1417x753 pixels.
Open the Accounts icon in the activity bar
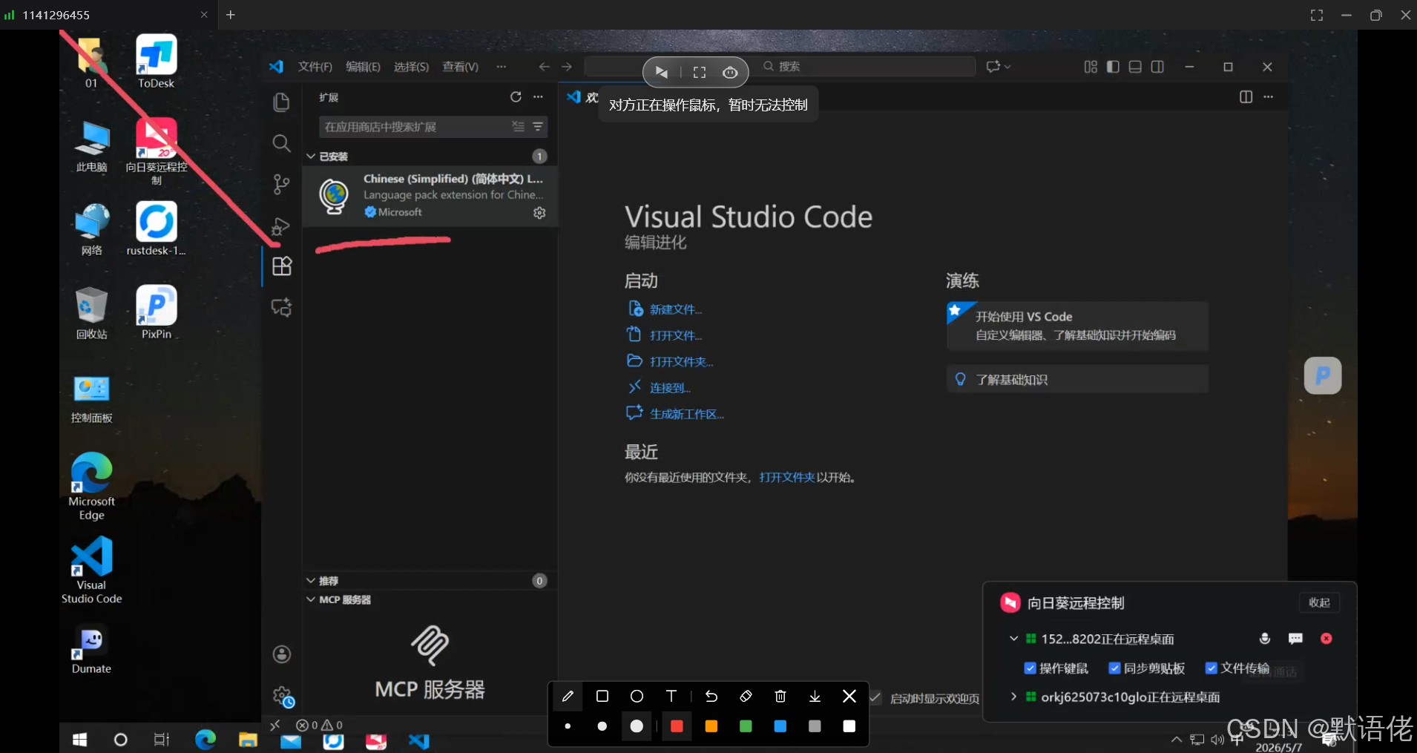pyautogui.click(x=282, y=654)
